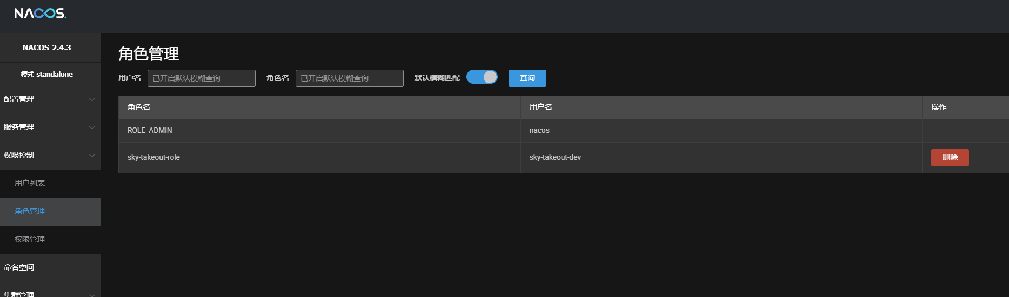This screenshot has width=1009, height=297.
Task: Click the NACOS 2.4.3 version label
Action: tap(46, 48)
